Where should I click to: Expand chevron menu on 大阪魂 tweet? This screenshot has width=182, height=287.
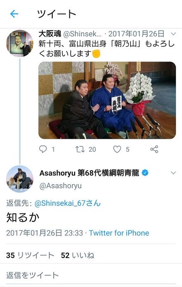point(173,34)
